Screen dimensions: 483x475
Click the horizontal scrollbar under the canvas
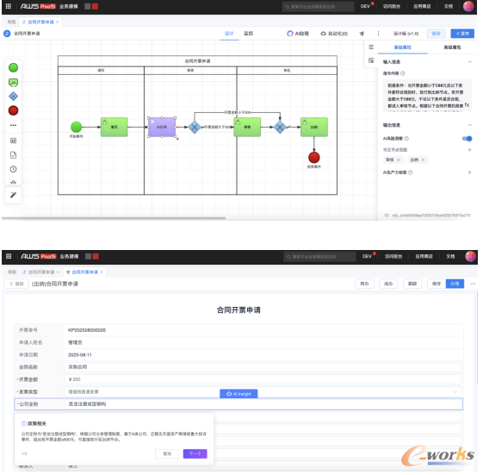click(x=114, y=218)
